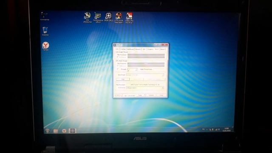
Task: Open the taskbar clock and date
Action: coord(227,129)
